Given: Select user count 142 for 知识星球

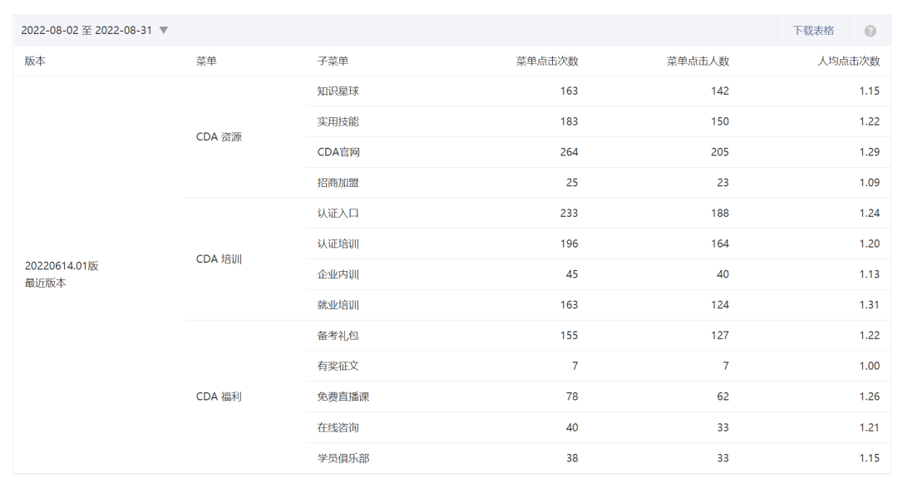Looking at the screenshot, I should coord(720,91).
